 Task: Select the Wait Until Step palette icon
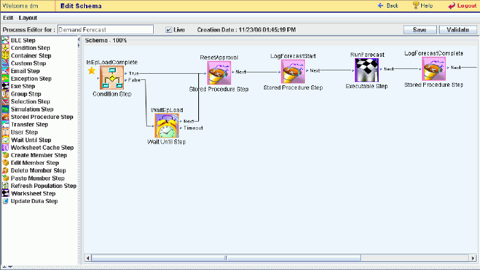[5, 139]
